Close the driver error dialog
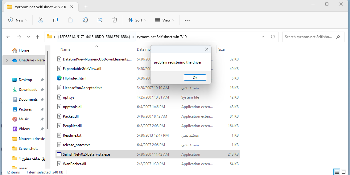Screen dimensions: 350x175 (207, 49)
